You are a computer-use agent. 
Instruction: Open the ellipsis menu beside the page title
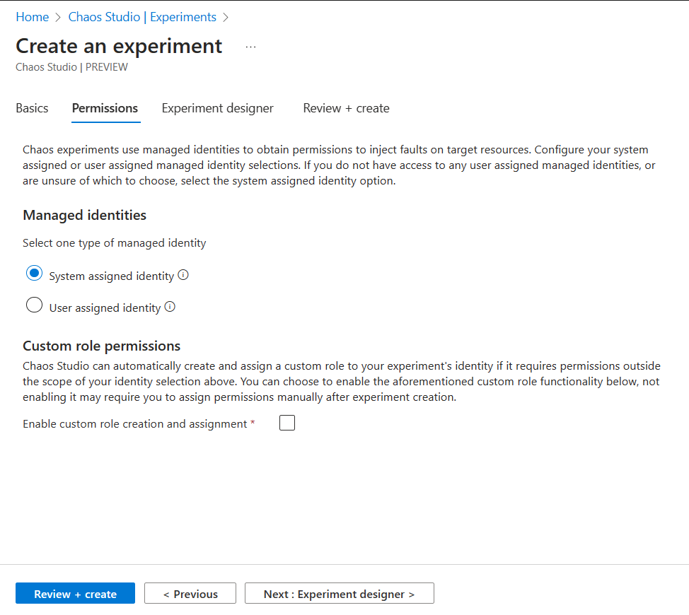tap(250, 47)
